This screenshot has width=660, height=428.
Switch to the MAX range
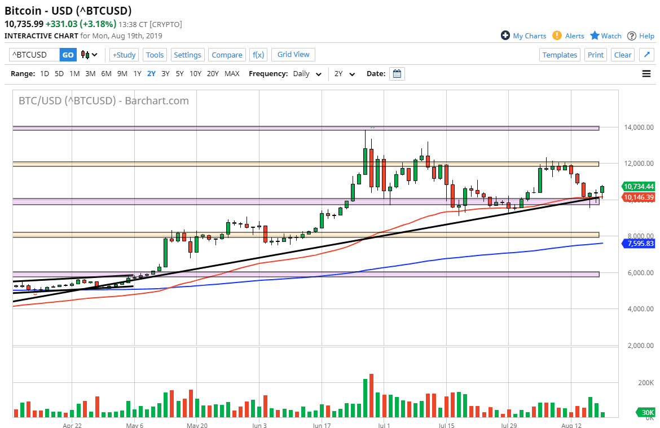click(x=232, y=73)
